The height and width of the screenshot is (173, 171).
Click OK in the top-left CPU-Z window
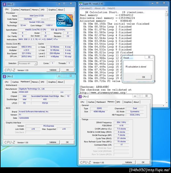68,70
